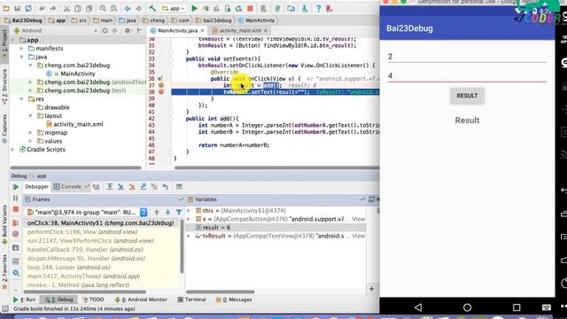Image resolution: width=567 pixels, height=319 pixels.
Task: Open the 6: Android Monitor tab
Action: coord(141,300)
